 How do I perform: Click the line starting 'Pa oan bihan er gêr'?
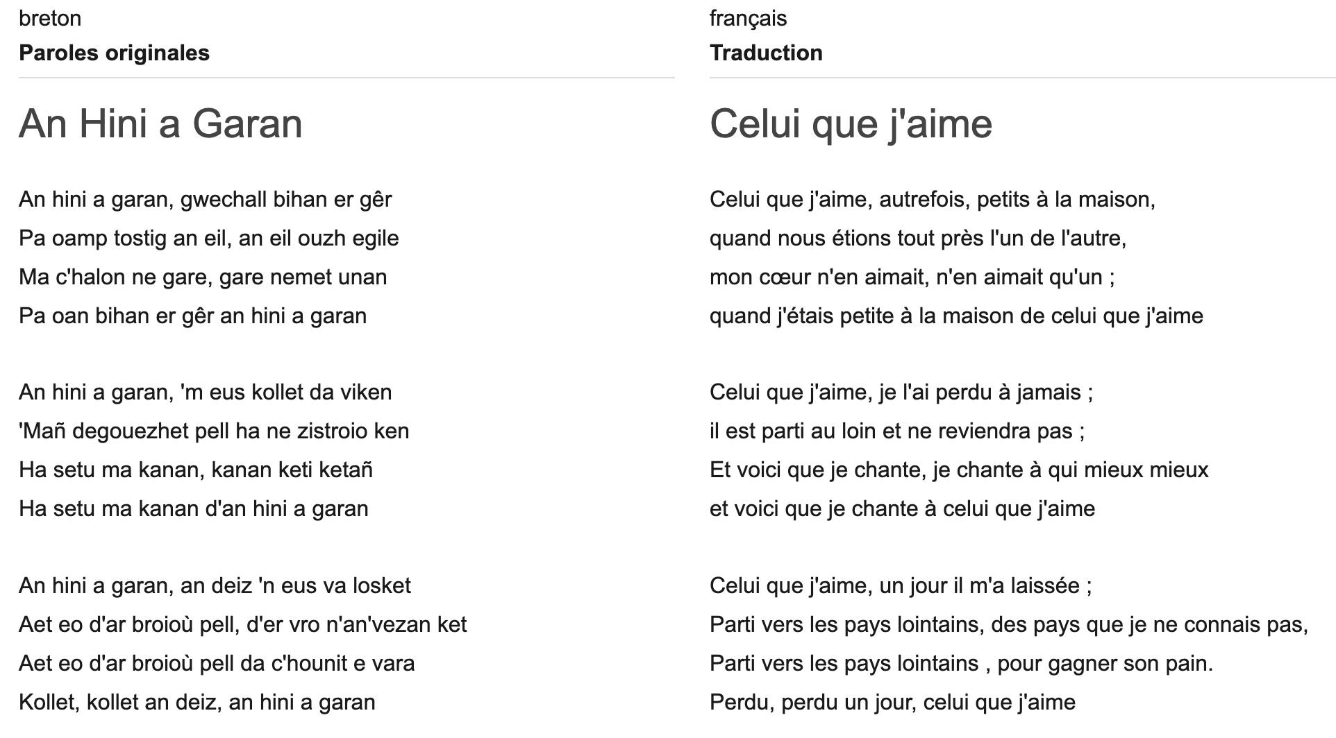(192, 316)
